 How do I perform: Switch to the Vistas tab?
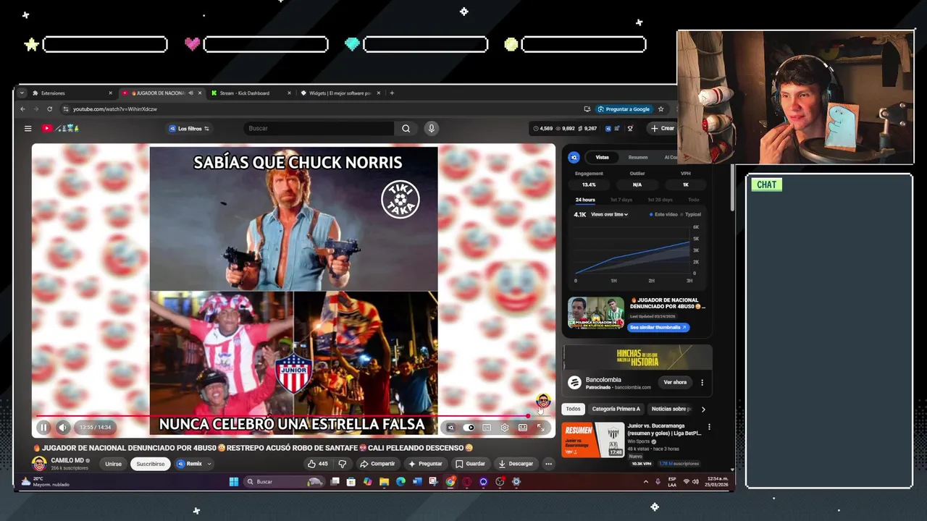click(603, 157)
